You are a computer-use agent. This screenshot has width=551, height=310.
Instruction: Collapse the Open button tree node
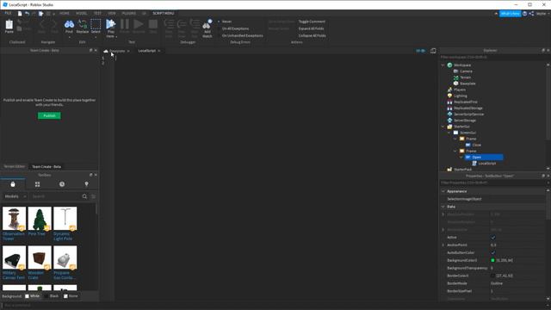pos(461,157)
